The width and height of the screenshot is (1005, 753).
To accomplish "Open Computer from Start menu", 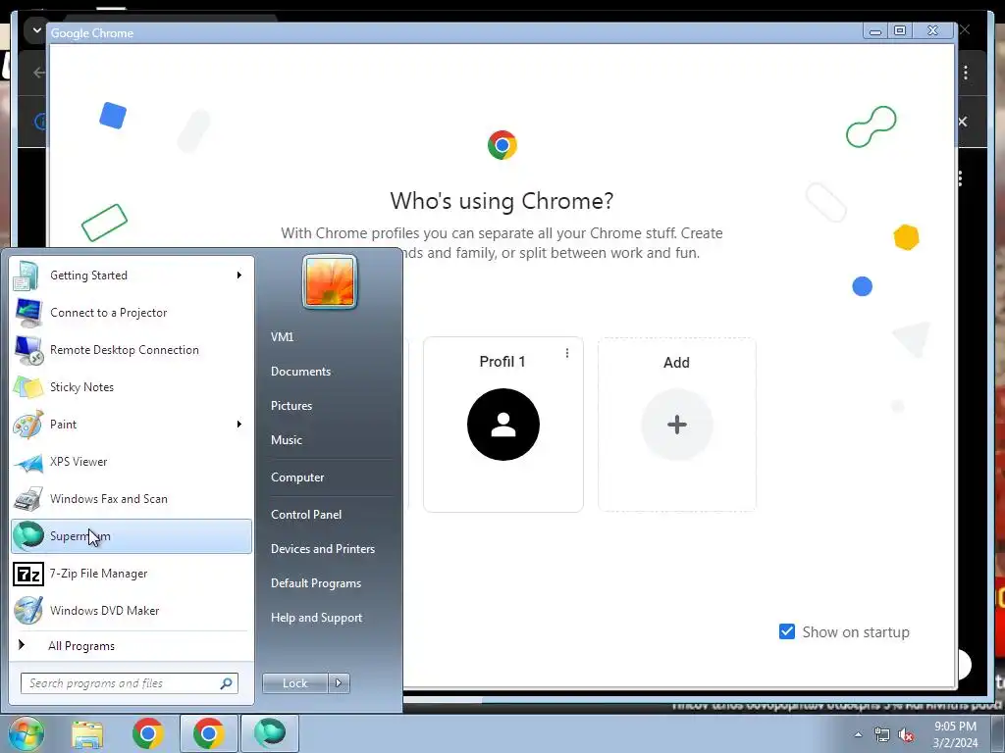I will [297, 477].
